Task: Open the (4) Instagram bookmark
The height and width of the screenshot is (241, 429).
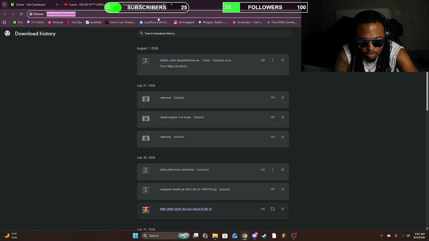Action: click(x=184, y=22)
